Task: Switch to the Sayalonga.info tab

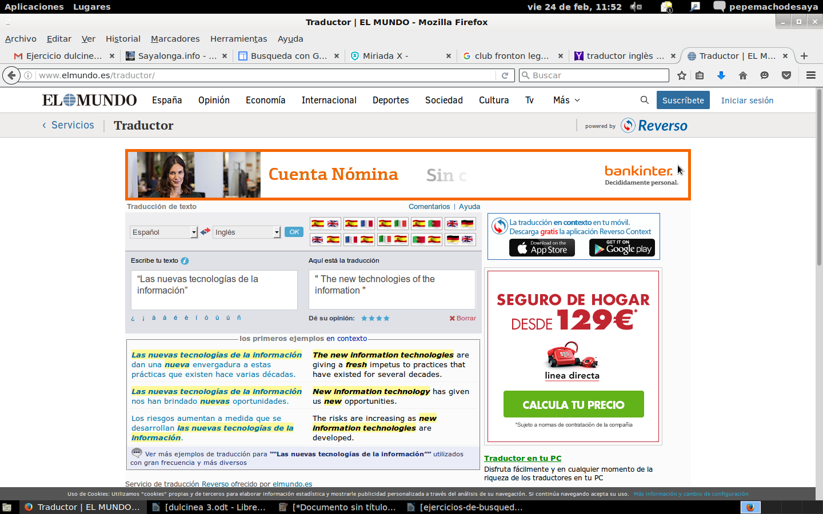Action: pos(176,56)
